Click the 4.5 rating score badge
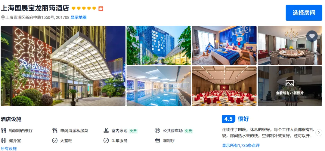Viewport: 325px width, 151px height. [229, 119]
